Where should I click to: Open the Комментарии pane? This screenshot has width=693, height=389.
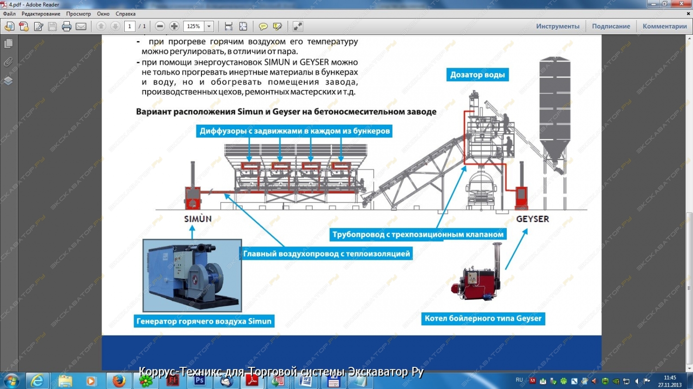pos(664,26)
